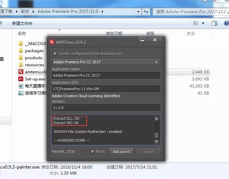Image resolution: width=229 pixels, height=179 pixels.
Task: Sort by 名称 column header
Action: [x=22, y=34]
